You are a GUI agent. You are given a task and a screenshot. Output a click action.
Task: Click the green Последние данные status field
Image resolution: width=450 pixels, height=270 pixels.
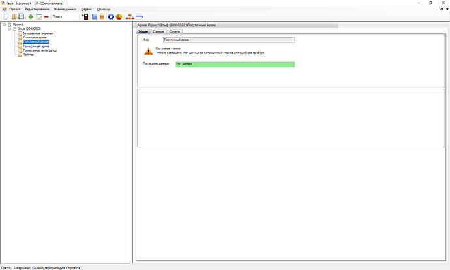tap(235, 64)
